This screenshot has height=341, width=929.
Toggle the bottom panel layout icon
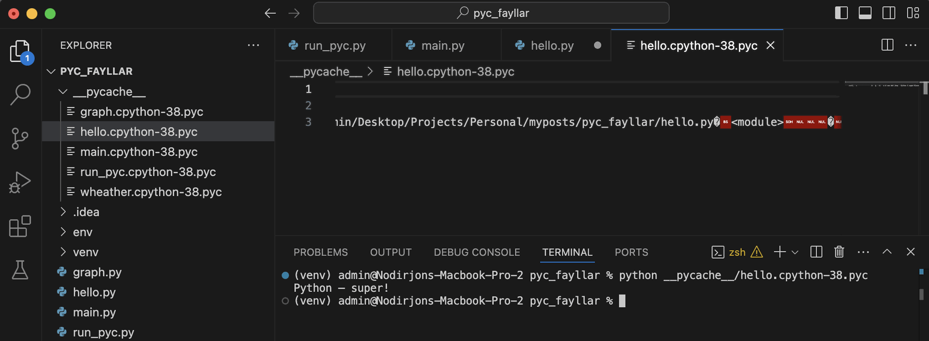(x=865, y=13)
